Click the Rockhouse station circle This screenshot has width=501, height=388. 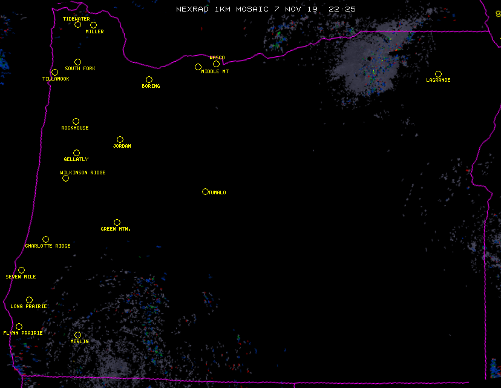[x=76, y=122]
